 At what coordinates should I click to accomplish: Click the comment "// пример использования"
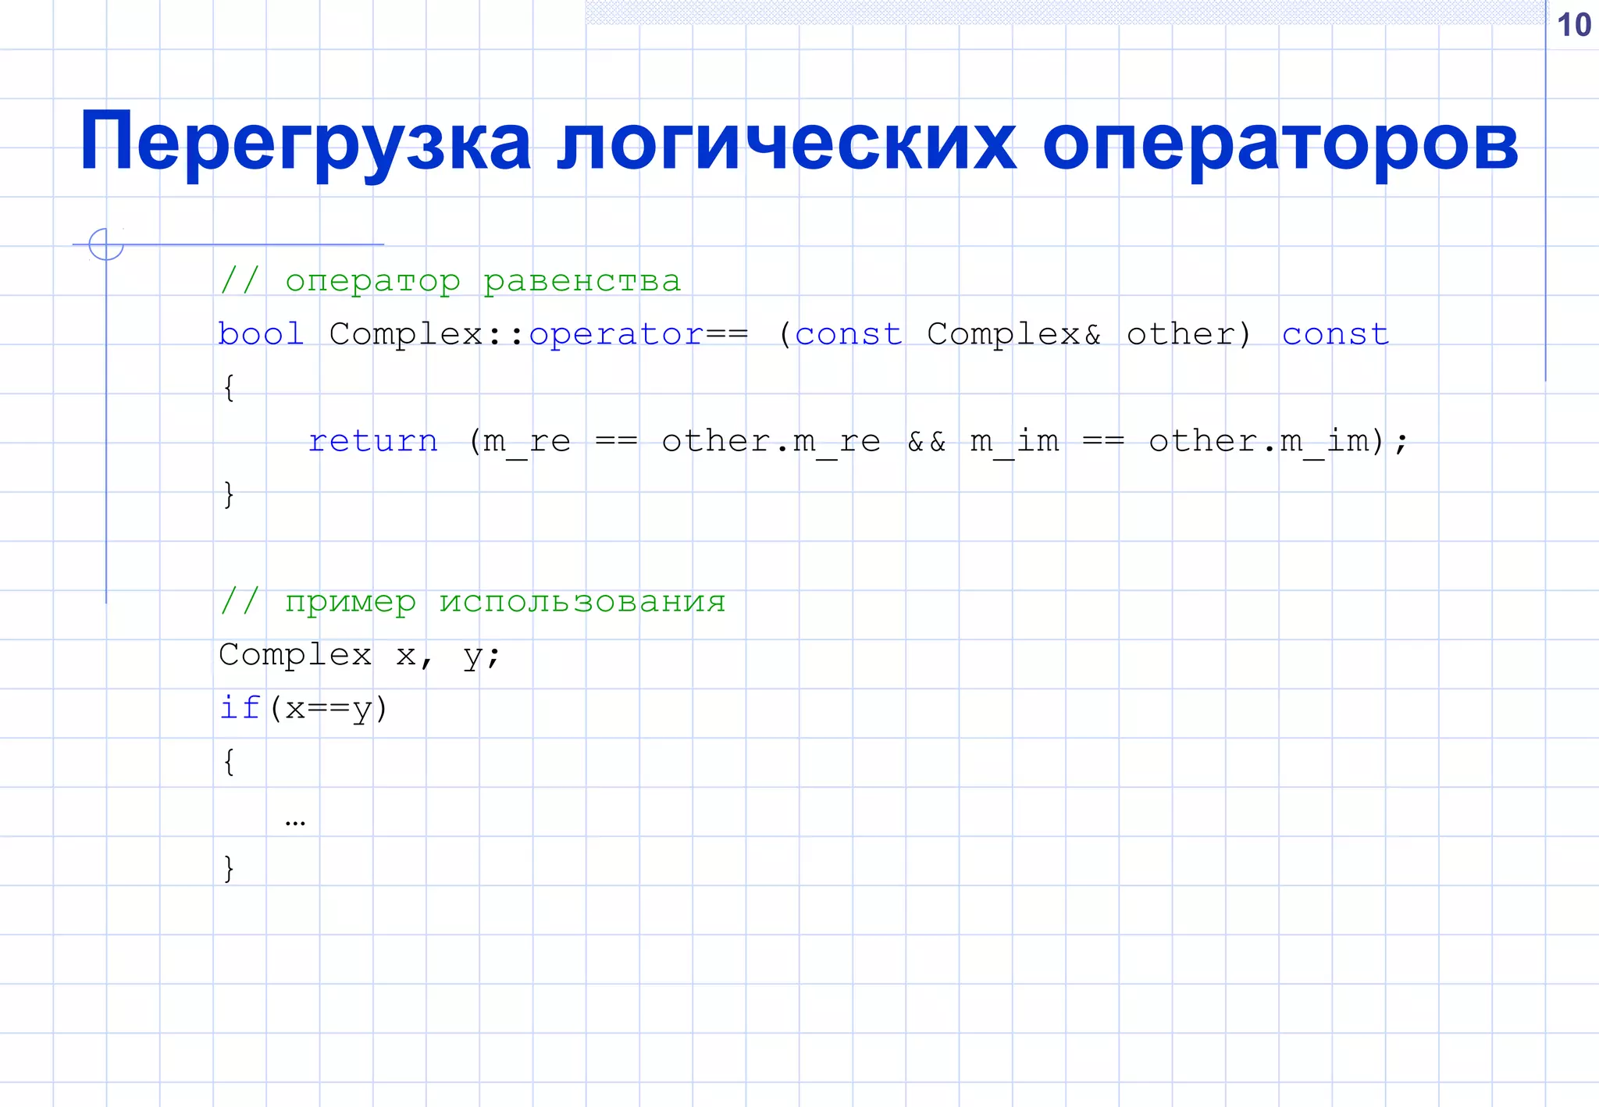pyautogui.click(x=472, y=602)
